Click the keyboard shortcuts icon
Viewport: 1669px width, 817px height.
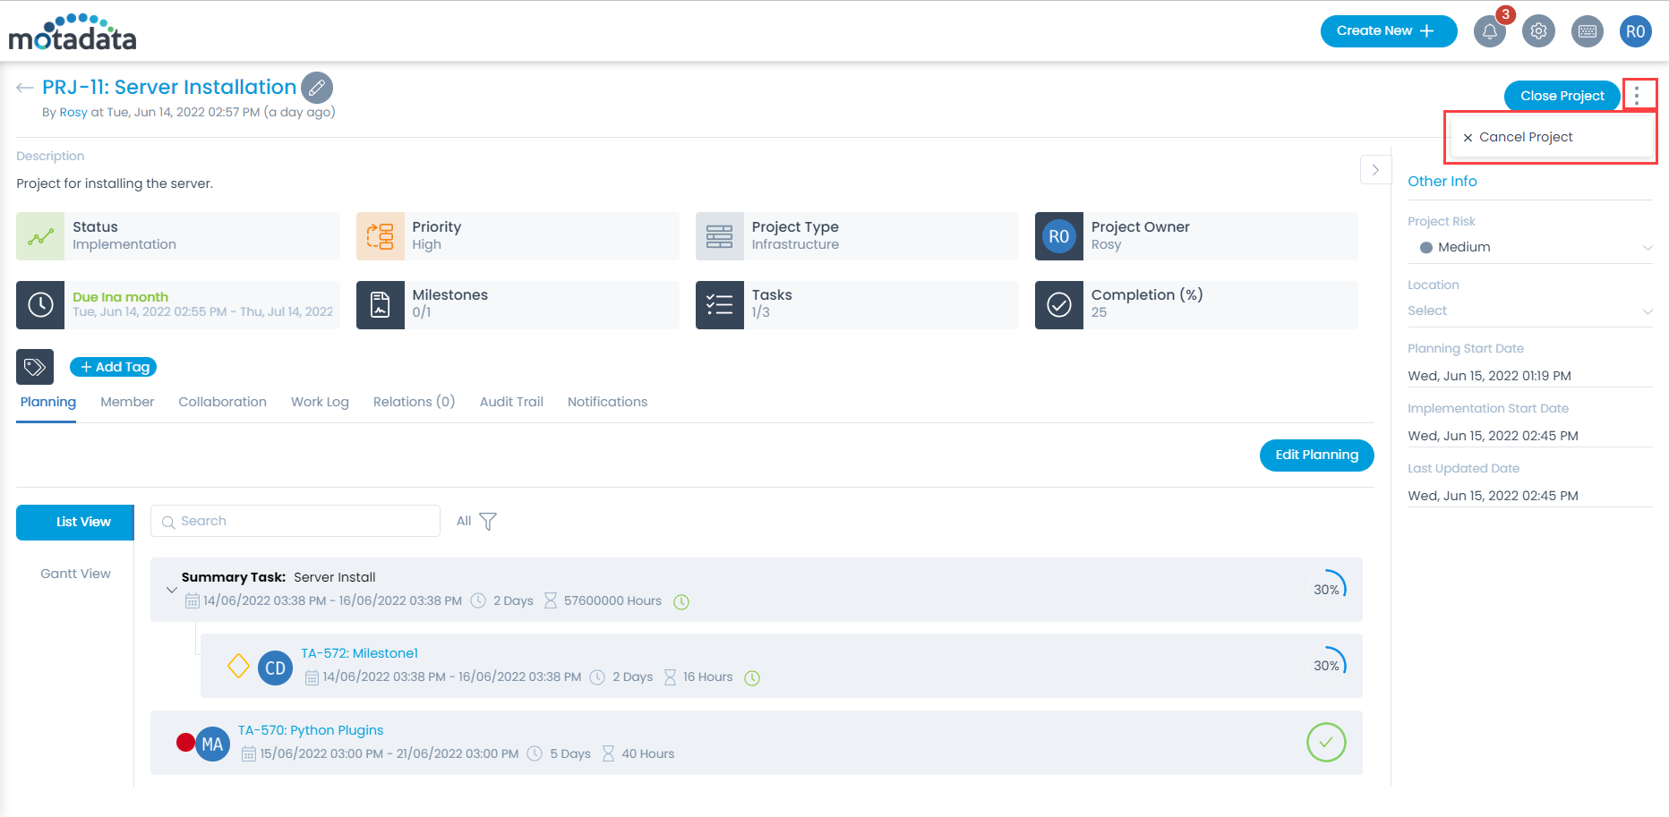pos(1587,30)
